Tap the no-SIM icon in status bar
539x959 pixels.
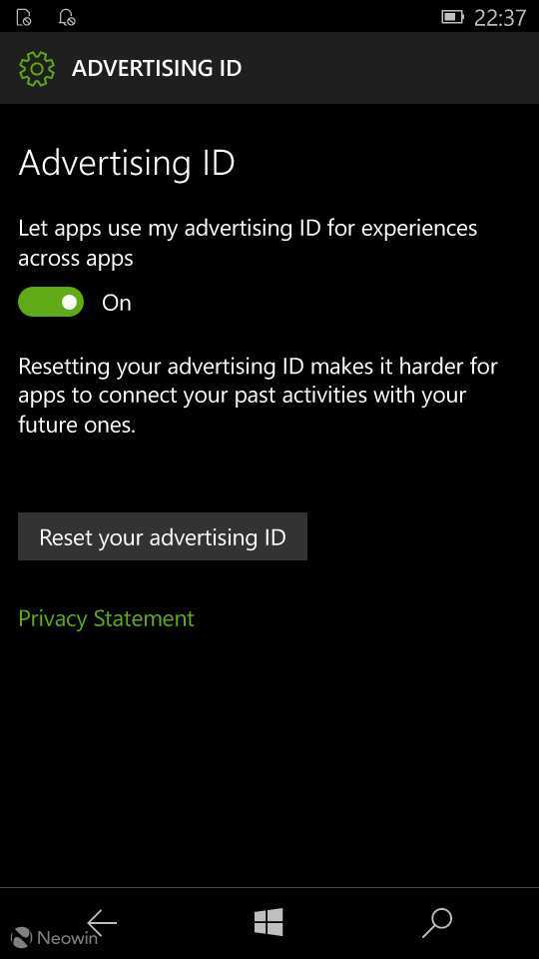coord(24,18)
